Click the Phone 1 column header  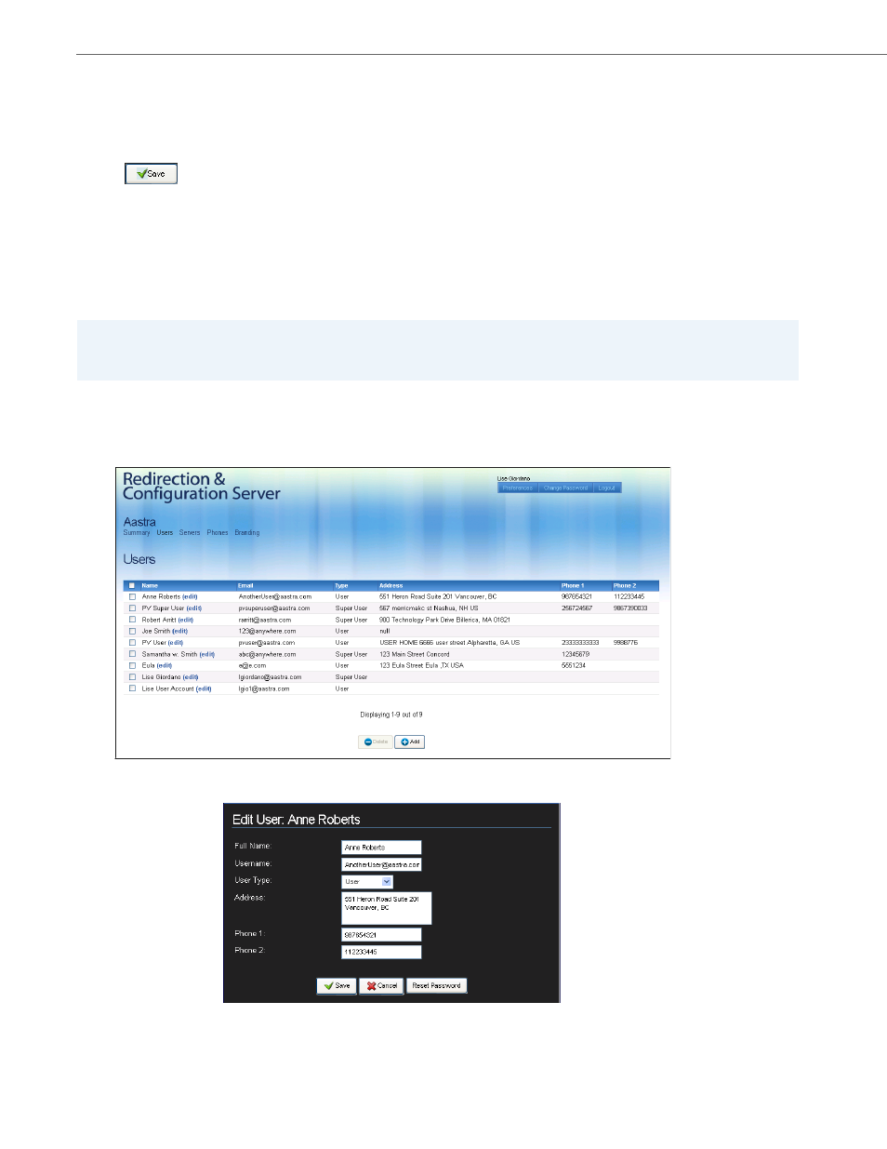573,586
